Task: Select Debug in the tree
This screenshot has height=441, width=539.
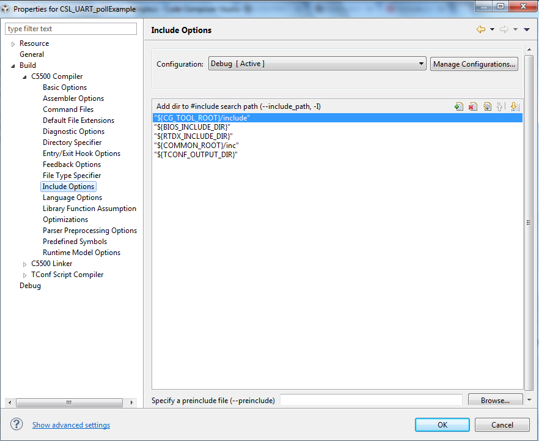Action: [x=30, y=286]
